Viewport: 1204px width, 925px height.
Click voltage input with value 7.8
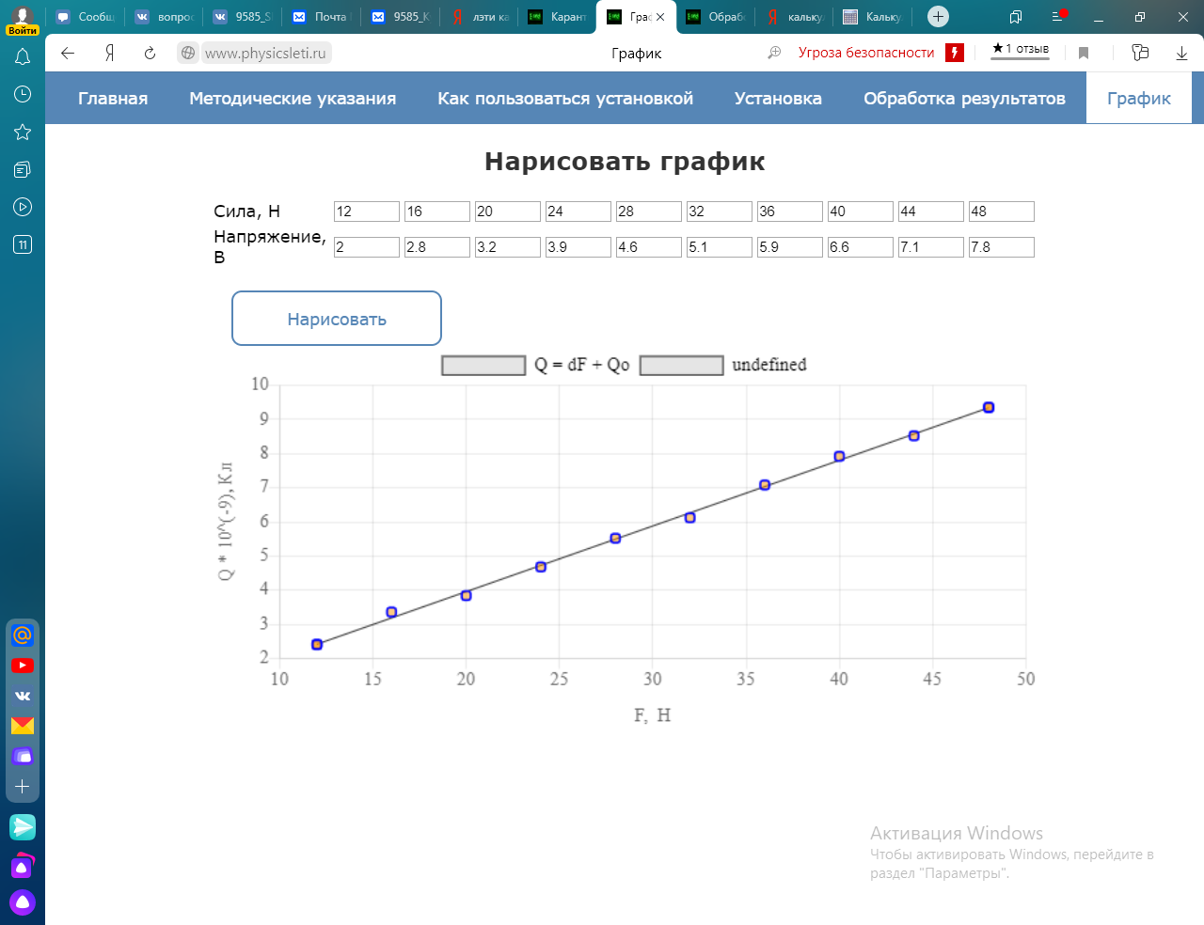pos(1002,247)
